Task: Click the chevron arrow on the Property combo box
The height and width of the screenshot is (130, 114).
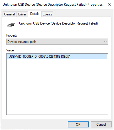Action: (x=105, y=42)
